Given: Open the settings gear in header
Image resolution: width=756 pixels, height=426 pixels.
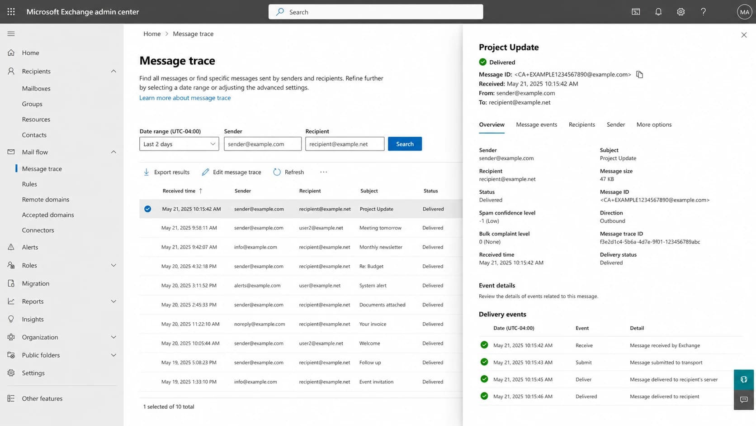Looking at the screenshot, I should click(x=680, y=12).
